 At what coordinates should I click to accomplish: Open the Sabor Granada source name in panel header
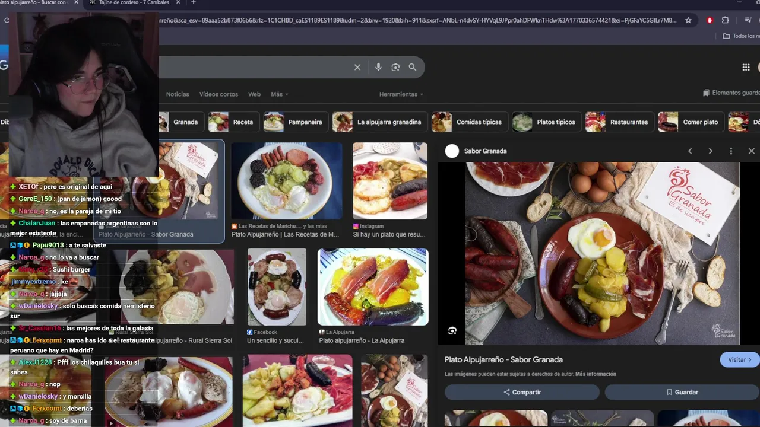(486, 151)
